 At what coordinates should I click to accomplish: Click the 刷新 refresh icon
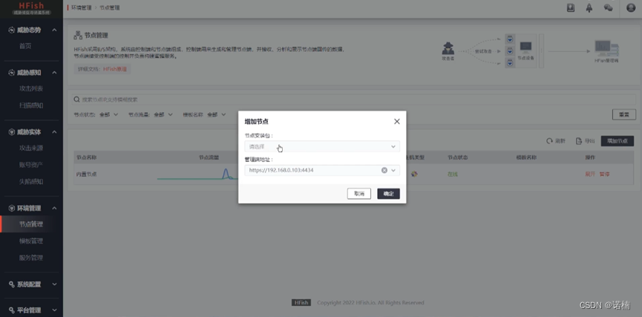tap(549, 141)
